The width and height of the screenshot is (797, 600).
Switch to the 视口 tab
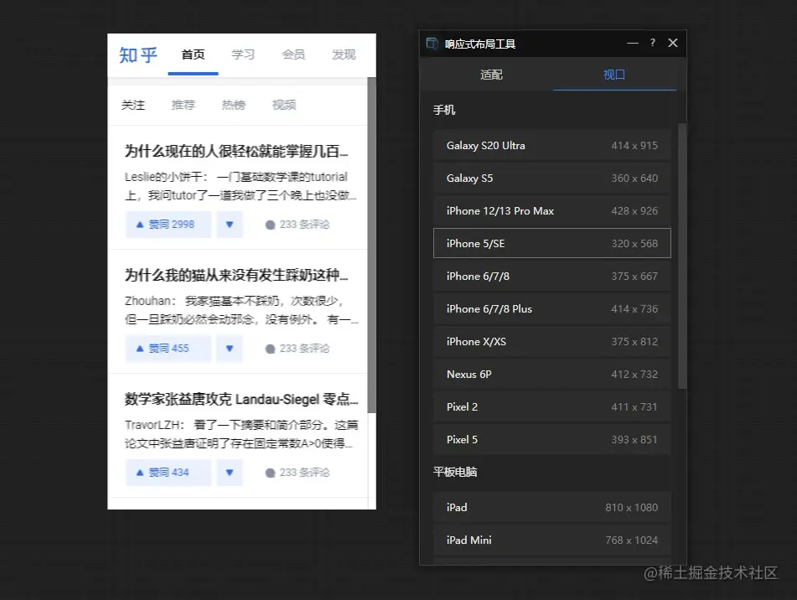click(x=614, y=75)
